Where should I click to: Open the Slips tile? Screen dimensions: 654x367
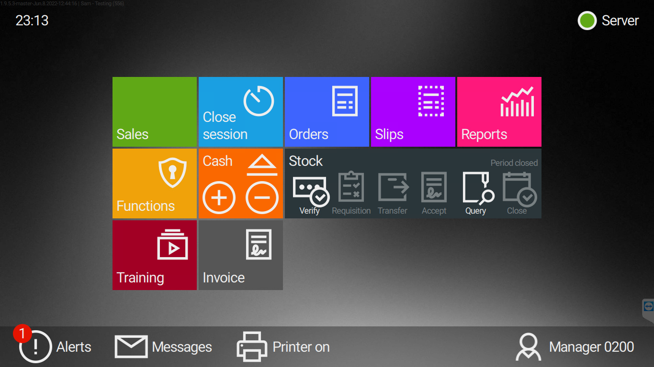tap(413, 112)
